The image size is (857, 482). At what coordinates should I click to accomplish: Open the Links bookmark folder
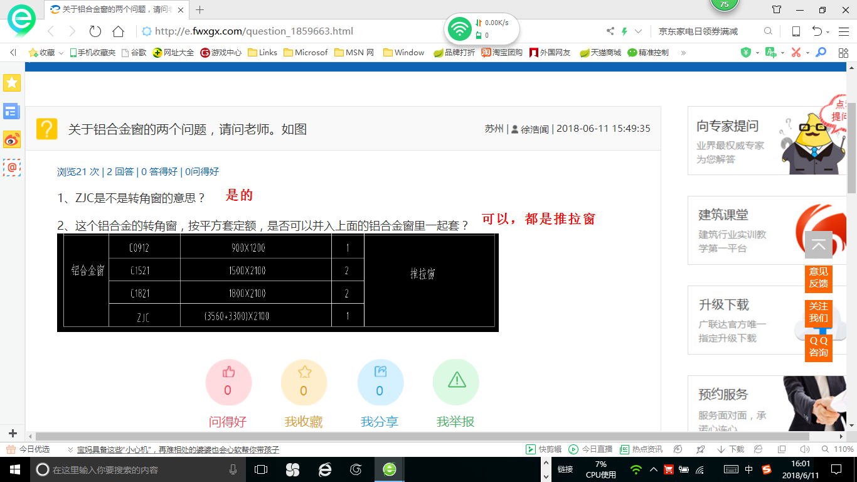263,53
